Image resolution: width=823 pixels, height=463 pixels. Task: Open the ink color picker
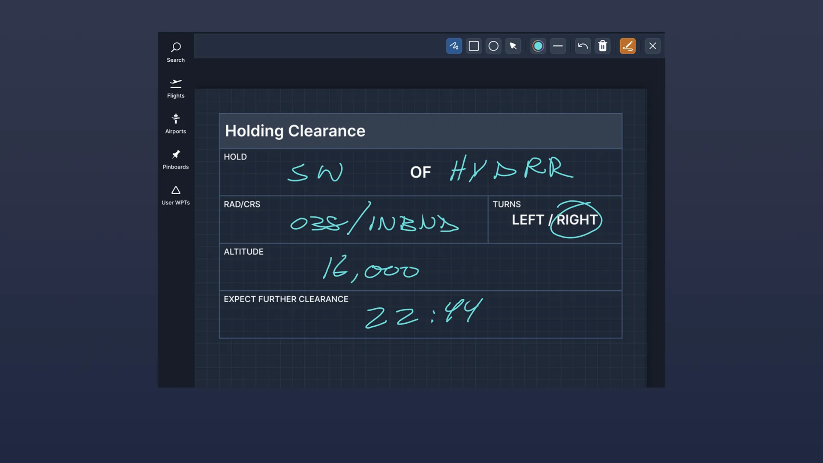point(538,46)
